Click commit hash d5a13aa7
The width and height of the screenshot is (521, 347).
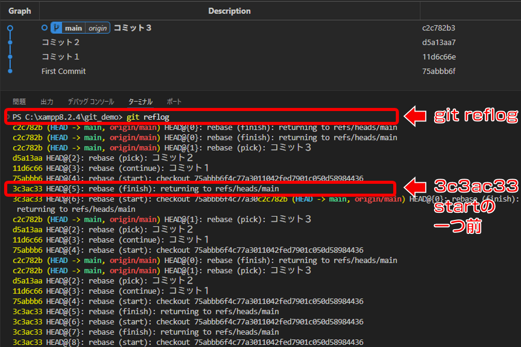click(439, 42)
